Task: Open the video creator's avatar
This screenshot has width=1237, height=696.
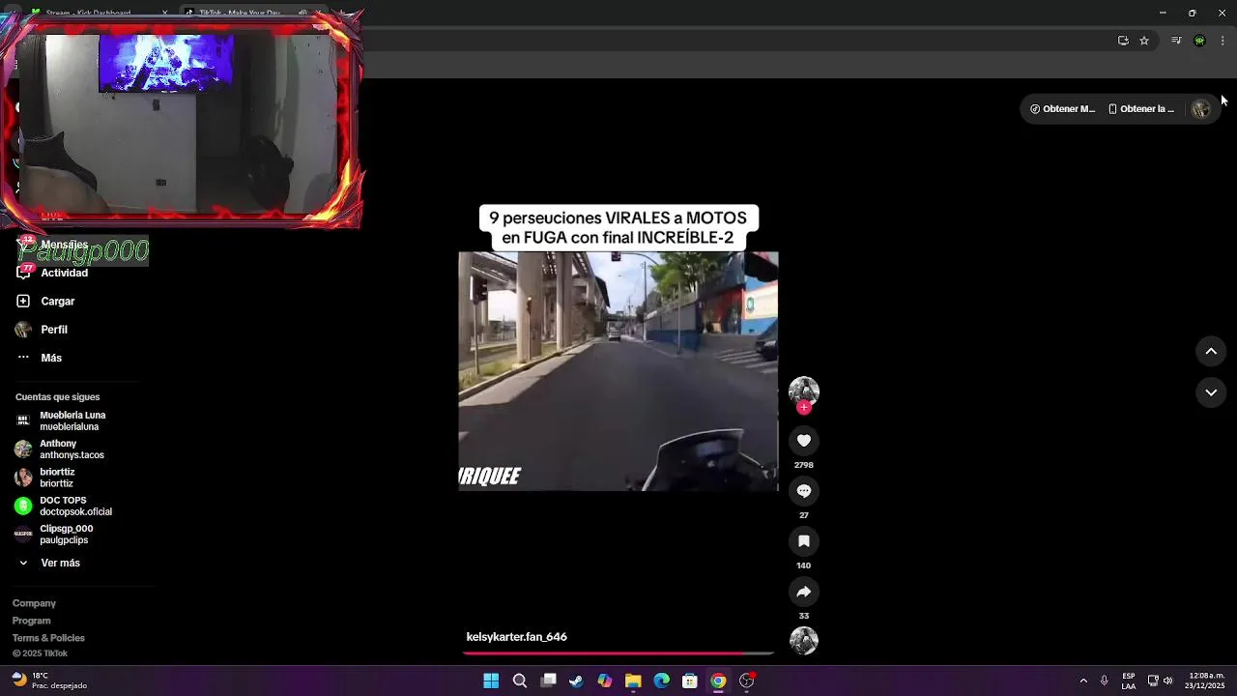Action: [803, 391]
